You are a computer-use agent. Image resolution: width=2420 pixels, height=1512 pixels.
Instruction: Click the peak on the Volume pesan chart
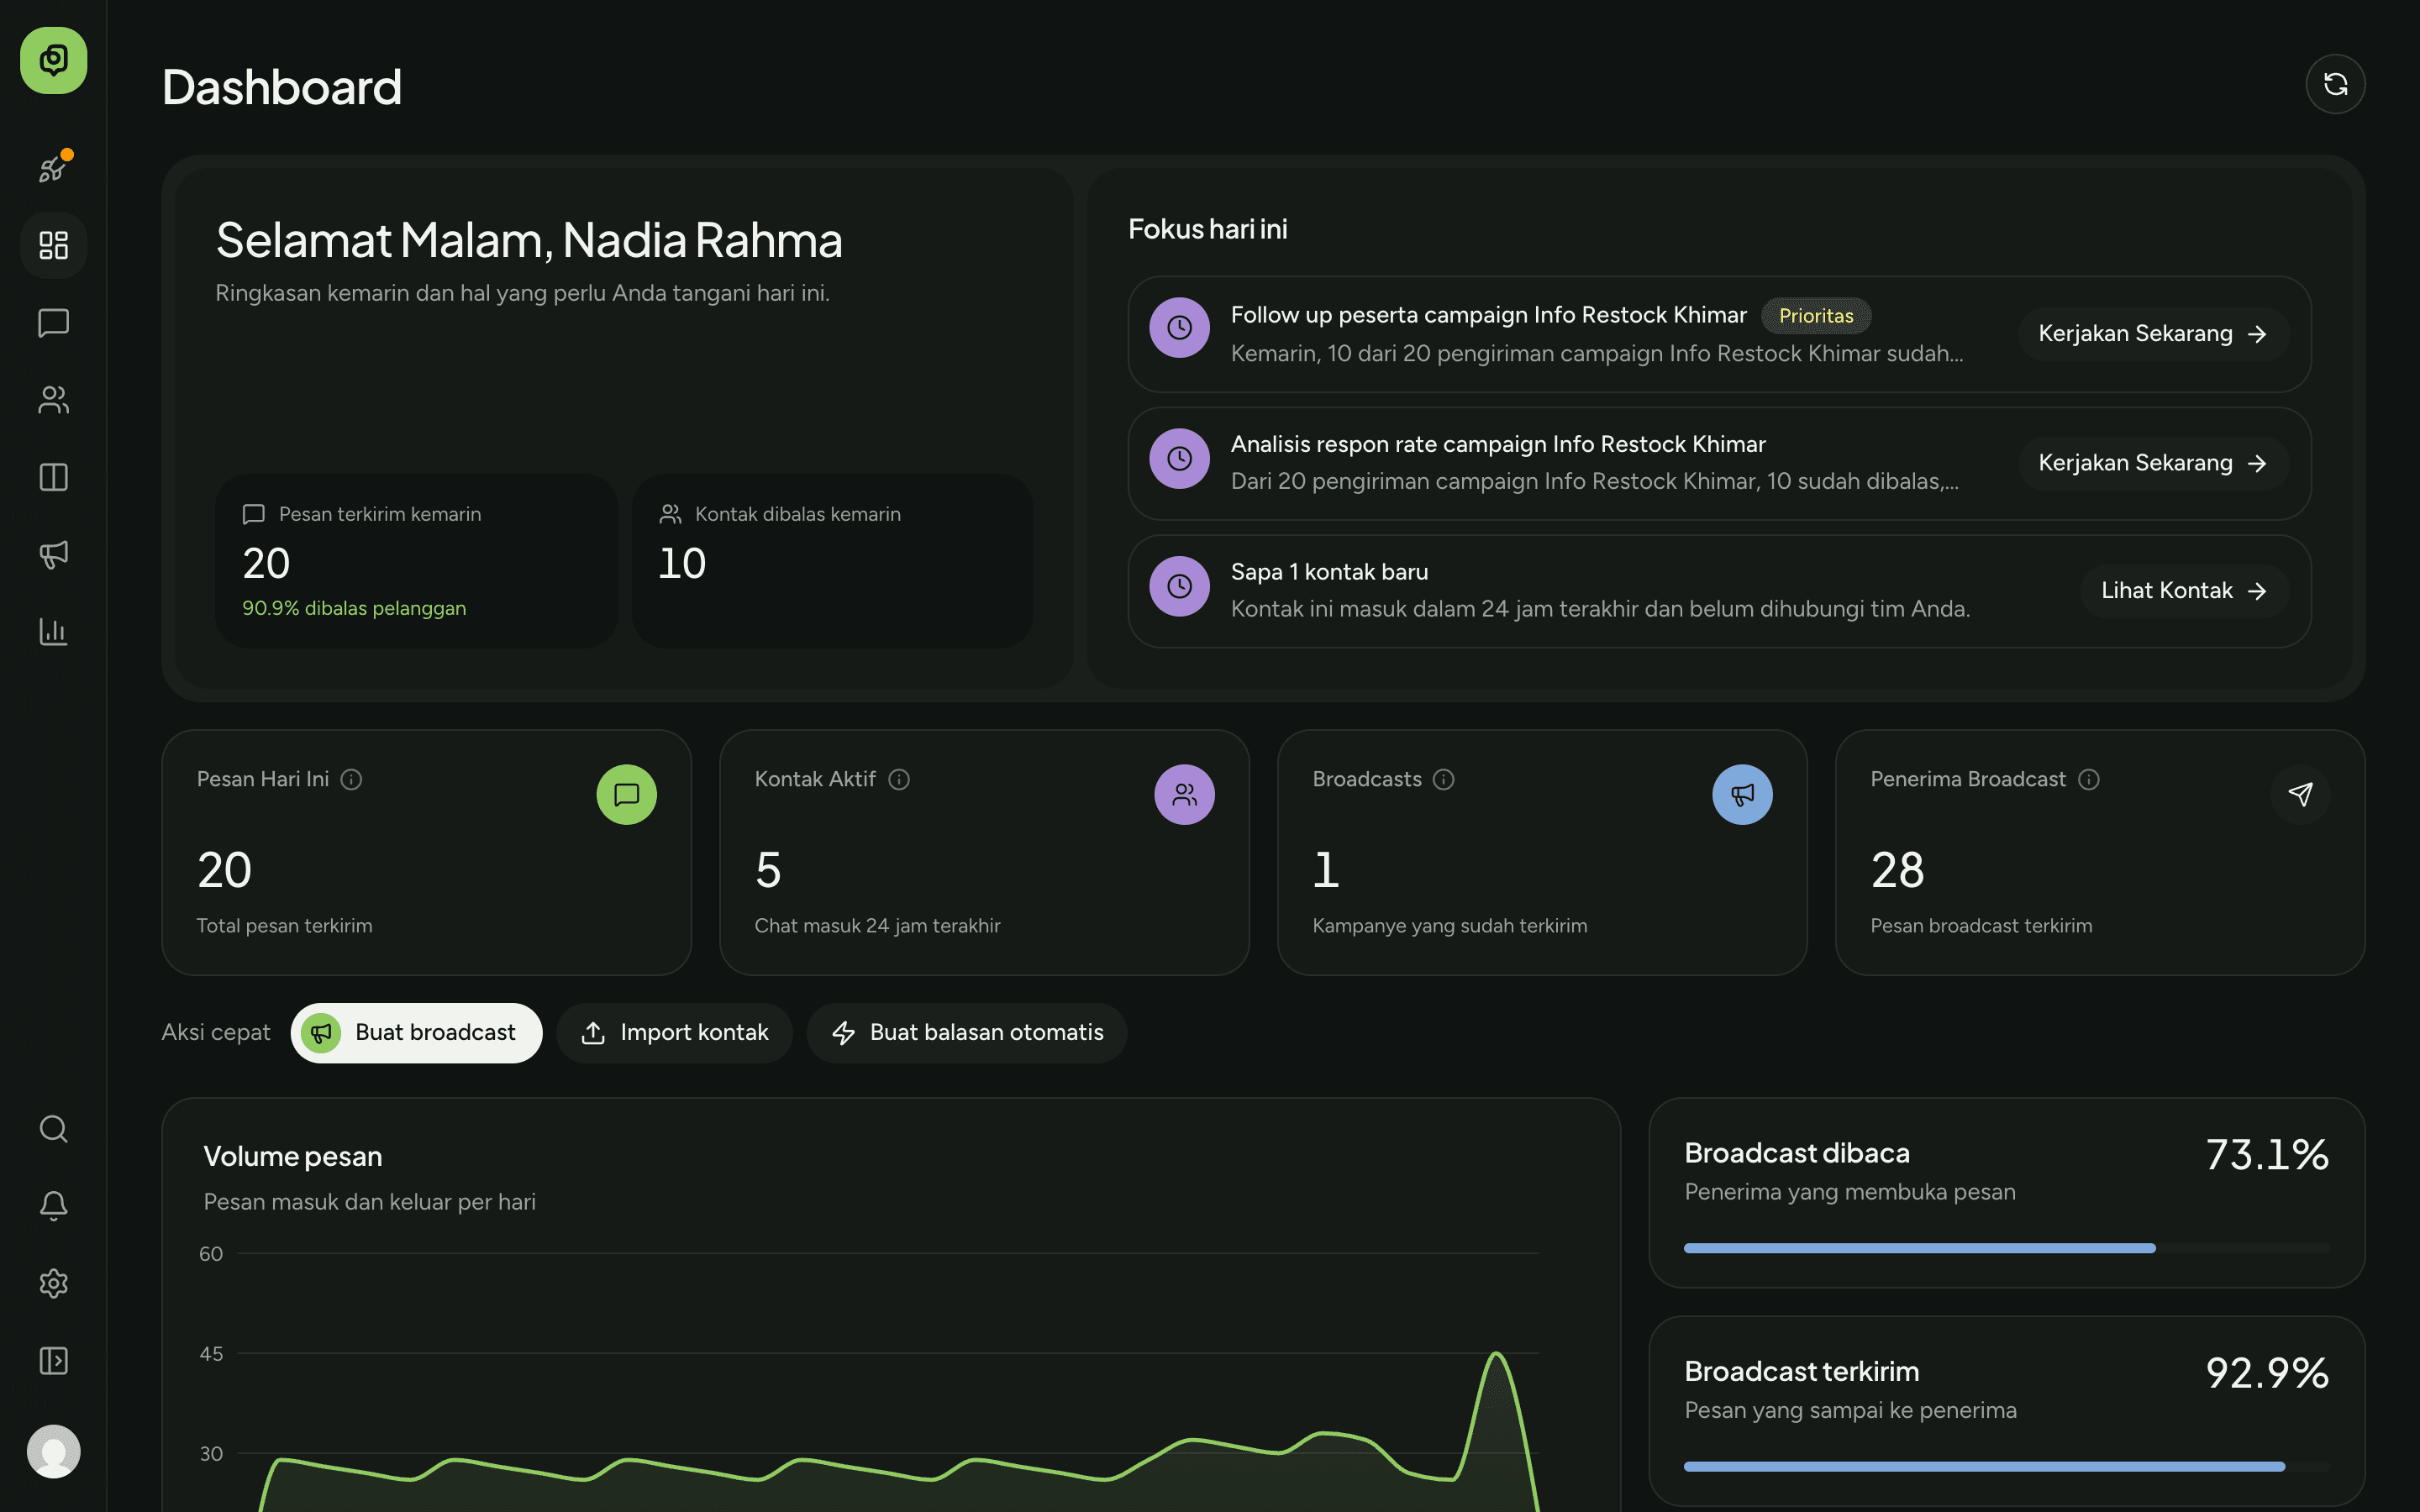(x=1495, y=1354)
